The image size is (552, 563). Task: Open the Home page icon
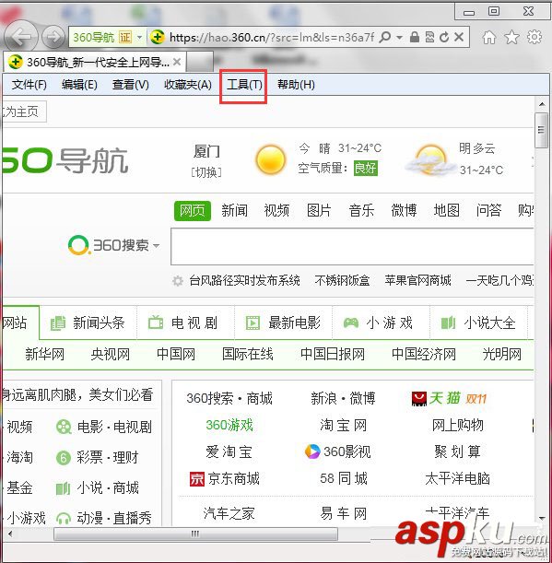(489, 37)
